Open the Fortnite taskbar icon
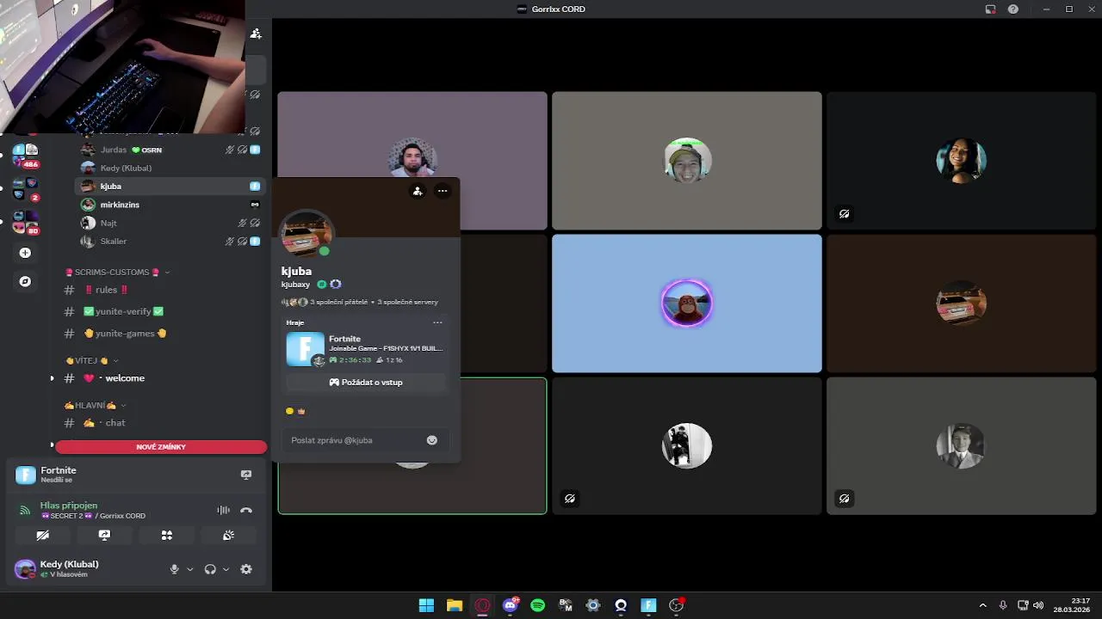The width and height of the screenshot is (1102, 619). pyautogui.click(x=648, y=605)
